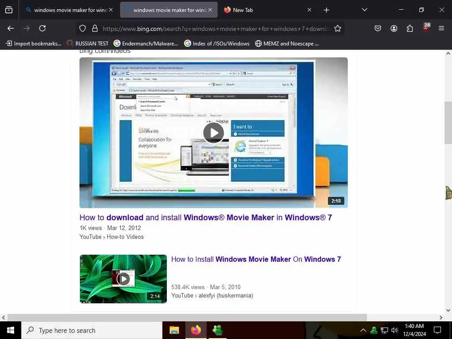This screenshot has width=452, height=339.
Task: Click vertical scrollbar down arrow
Action: pyautogui.click(x=448, y=310)
